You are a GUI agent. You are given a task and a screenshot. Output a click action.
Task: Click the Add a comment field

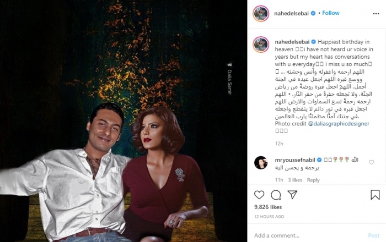(309, 235)
